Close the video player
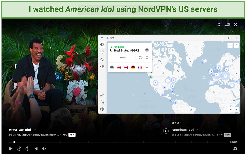This screenshot has width=246, height=155. tap(235, 24)
